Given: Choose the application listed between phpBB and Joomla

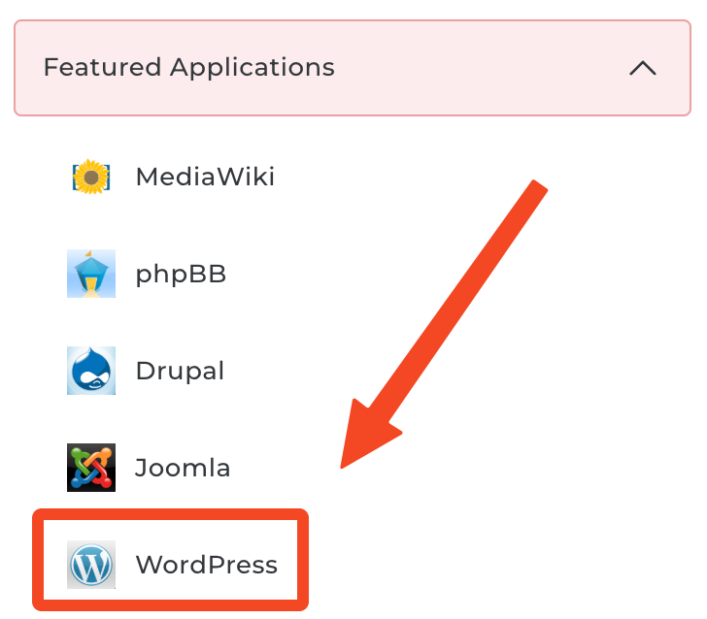Looking at the screenshot, I should [x=180, y=371].
